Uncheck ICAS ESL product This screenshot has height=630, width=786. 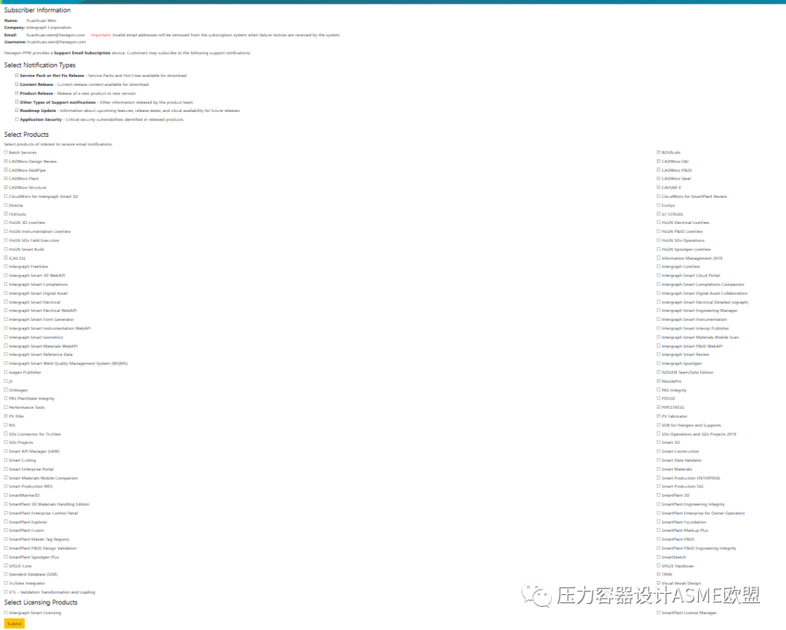(6, 258)
